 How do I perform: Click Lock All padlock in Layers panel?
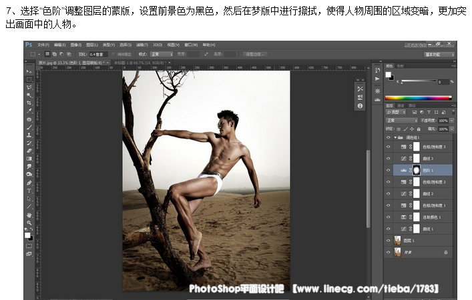[x=419, y=129]
